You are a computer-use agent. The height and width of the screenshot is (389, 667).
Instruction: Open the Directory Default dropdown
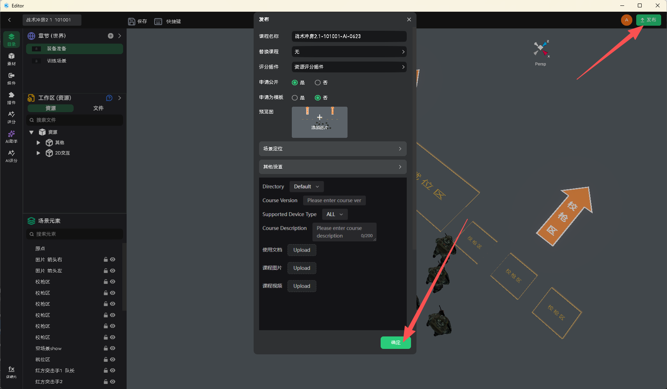click(x=306, y=187)
